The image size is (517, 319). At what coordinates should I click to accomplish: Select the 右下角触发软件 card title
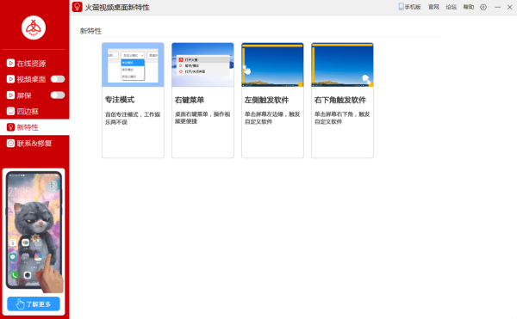click(x=340, y=100)
